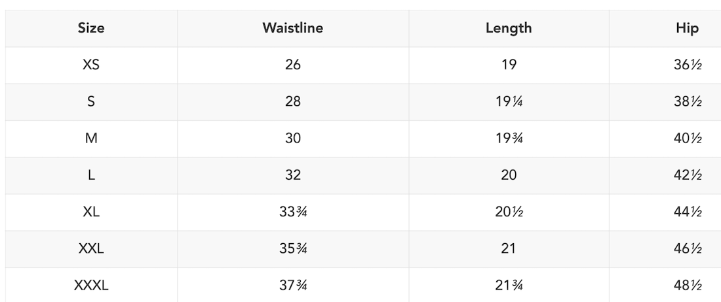Click the 19¼ length cell

509,101
